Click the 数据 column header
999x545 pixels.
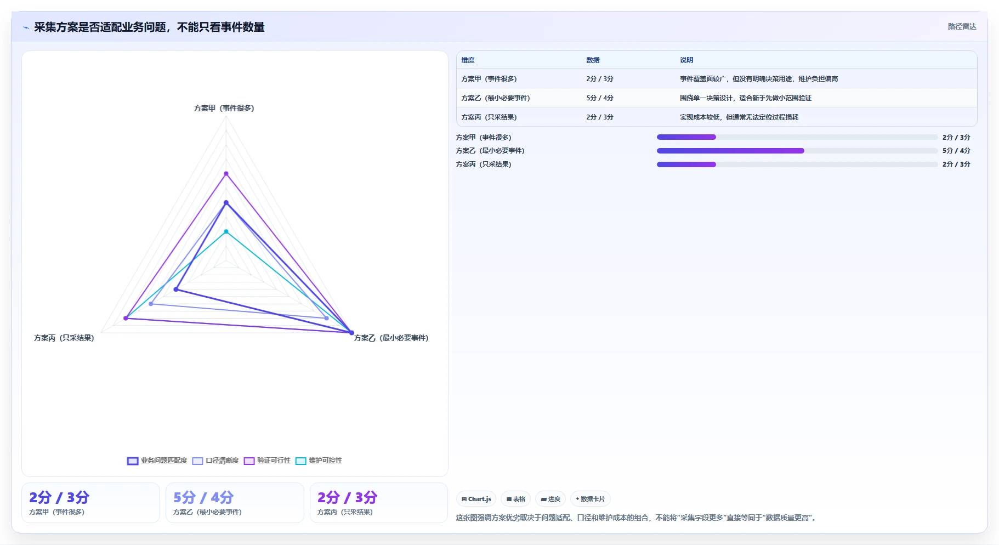[593, 60]
